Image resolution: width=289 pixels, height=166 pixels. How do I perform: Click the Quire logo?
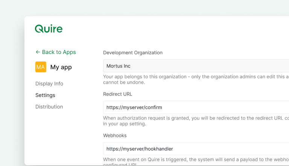[x=49, y=29]
